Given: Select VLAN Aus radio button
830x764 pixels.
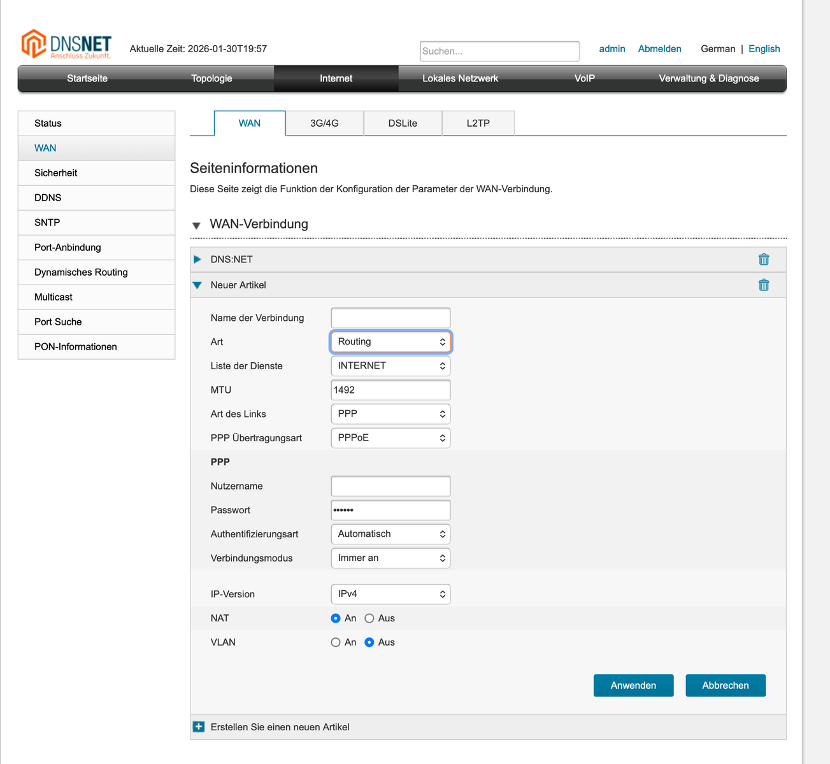Looking at the screenshot, I should click(369, 642).
